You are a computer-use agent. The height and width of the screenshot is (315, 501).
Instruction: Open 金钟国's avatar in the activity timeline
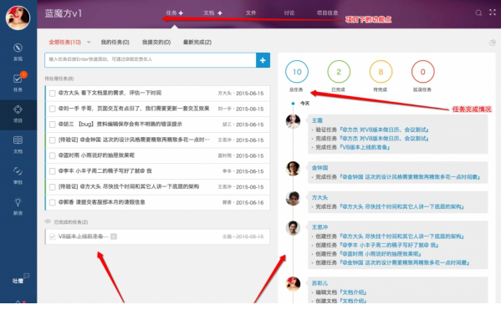click(293, 169)
